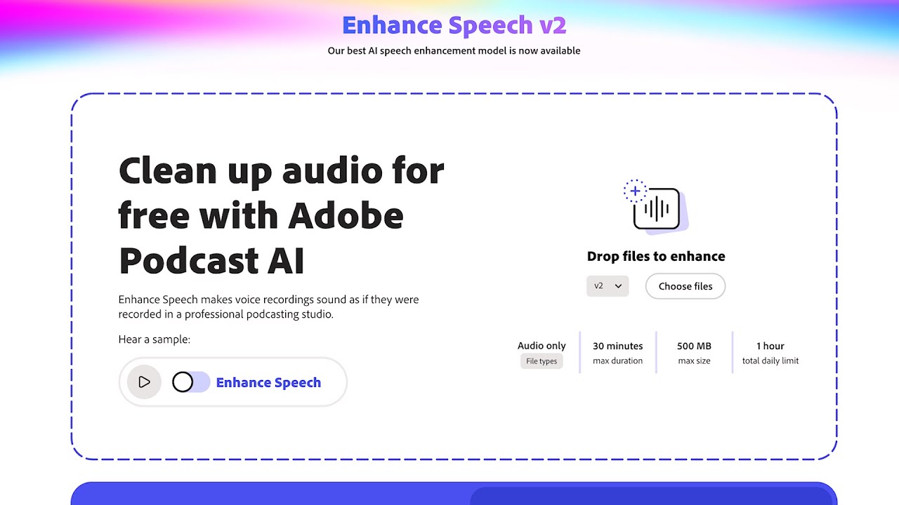
Task: Click the '1 hour' daily limit text
Action: [770, 346]
